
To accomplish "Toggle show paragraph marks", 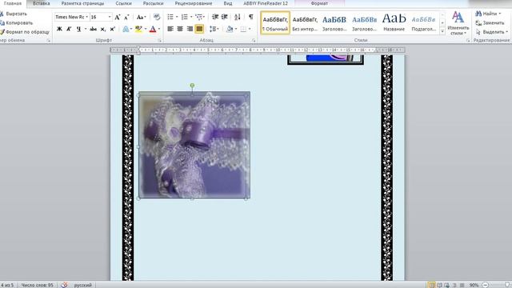I will pyautogui.click(x=250, y=17).
